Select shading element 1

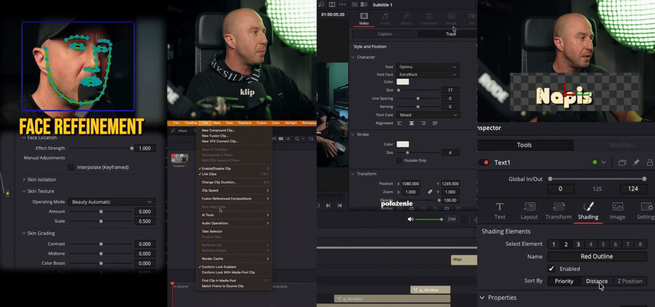553,244
